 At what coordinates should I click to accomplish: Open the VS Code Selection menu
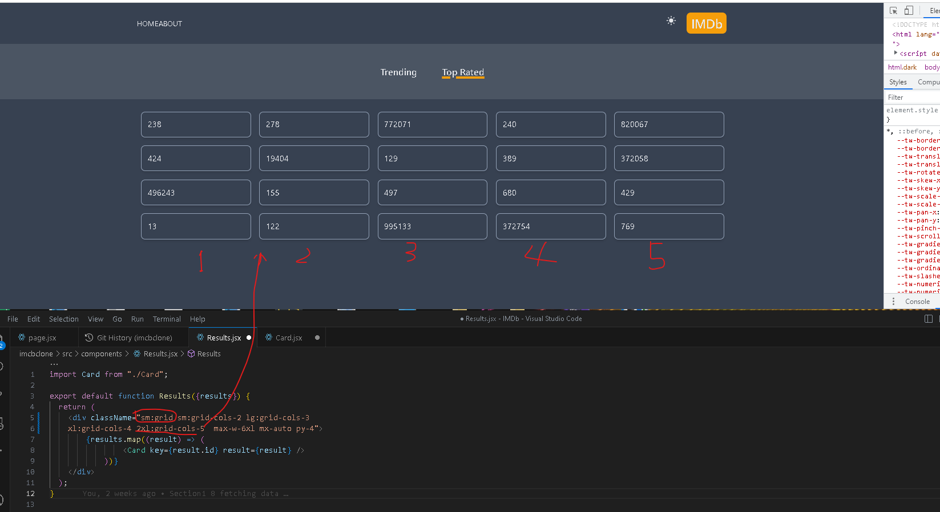tap(64, 319)
